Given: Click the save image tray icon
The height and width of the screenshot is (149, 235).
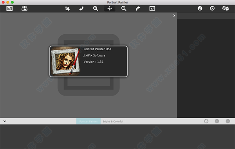Looking at the screenshot, I should tap(24, 8).
